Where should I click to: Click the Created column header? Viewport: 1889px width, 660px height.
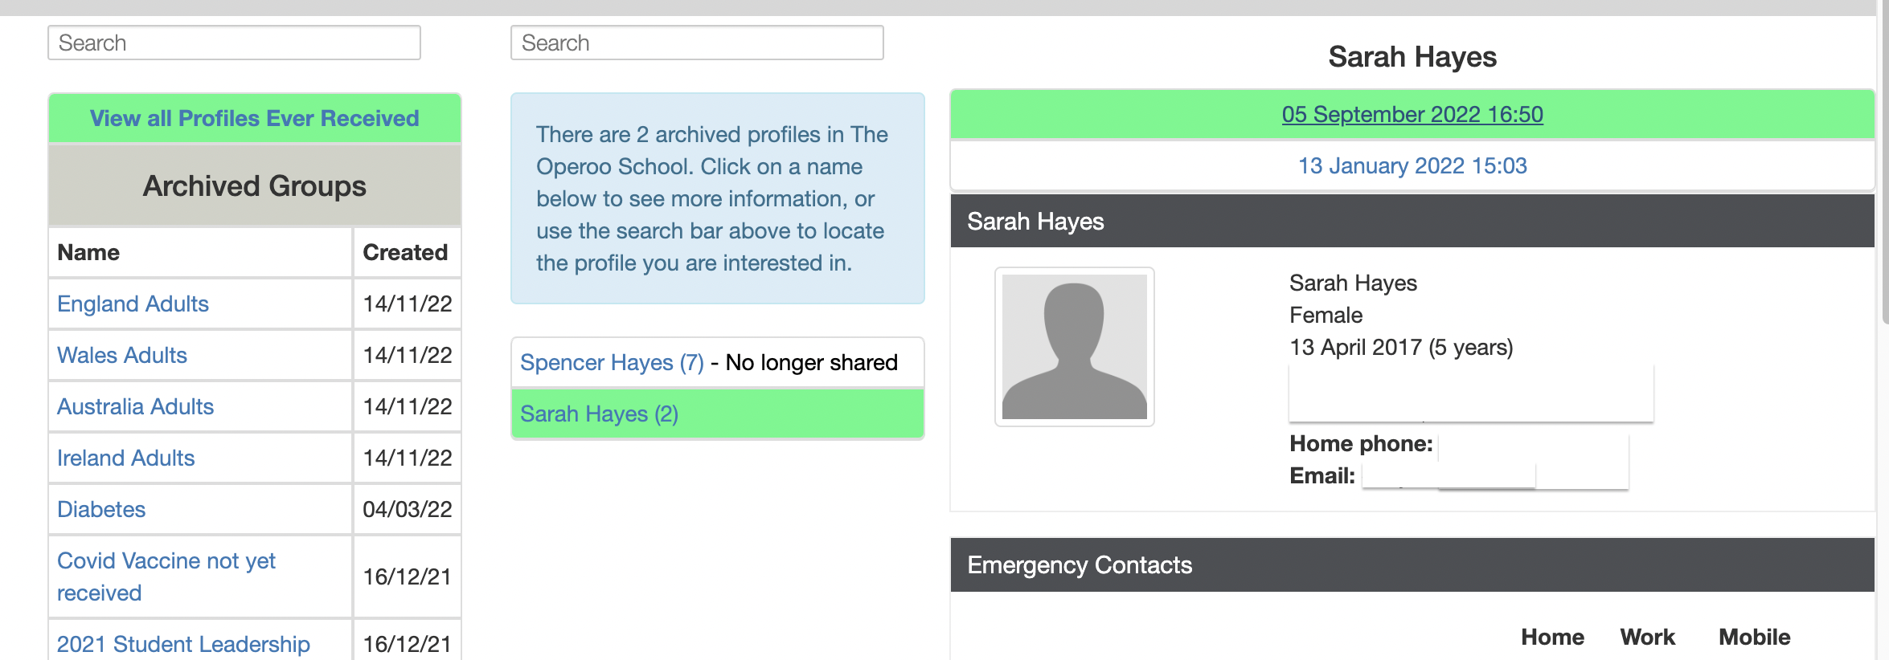[405, 252]
